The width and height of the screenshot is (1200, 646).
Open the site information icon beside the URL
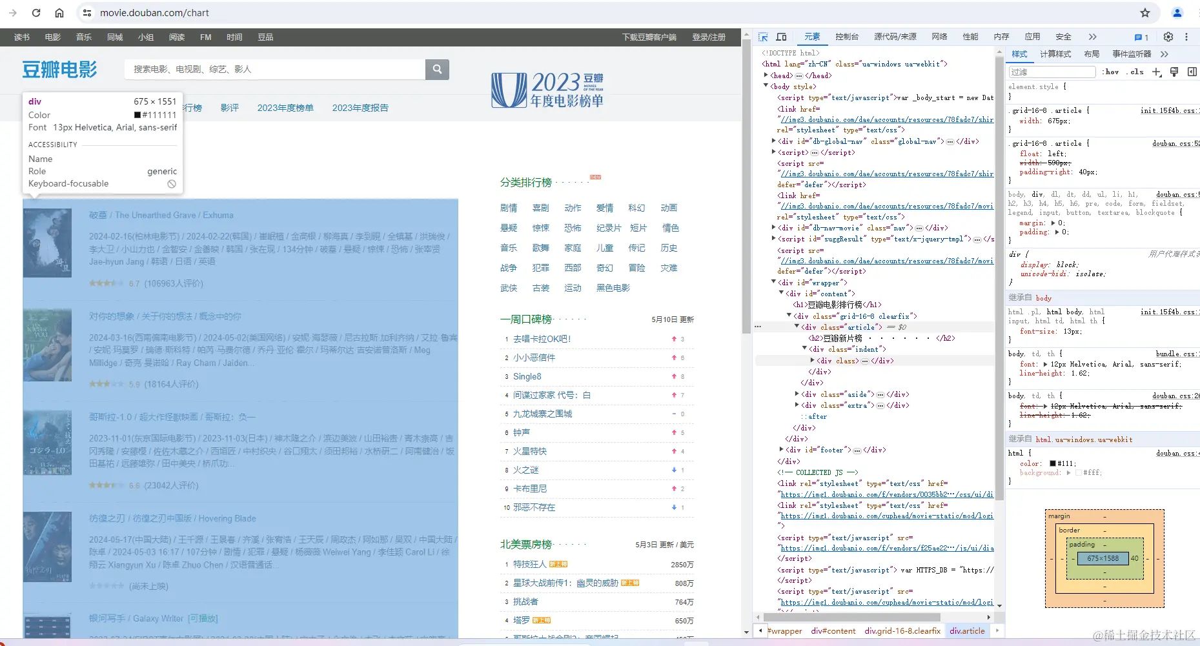click(x=87, y=13)
